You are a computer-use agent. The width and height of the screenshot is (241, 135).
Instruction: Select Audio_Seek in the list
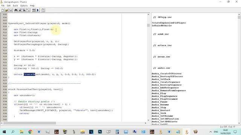coord(159,113)
